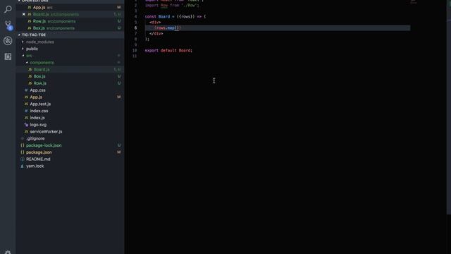This screenshot has height=254, width=451.
Task: Close the Board.js open editor
Action: pos(24,14)
